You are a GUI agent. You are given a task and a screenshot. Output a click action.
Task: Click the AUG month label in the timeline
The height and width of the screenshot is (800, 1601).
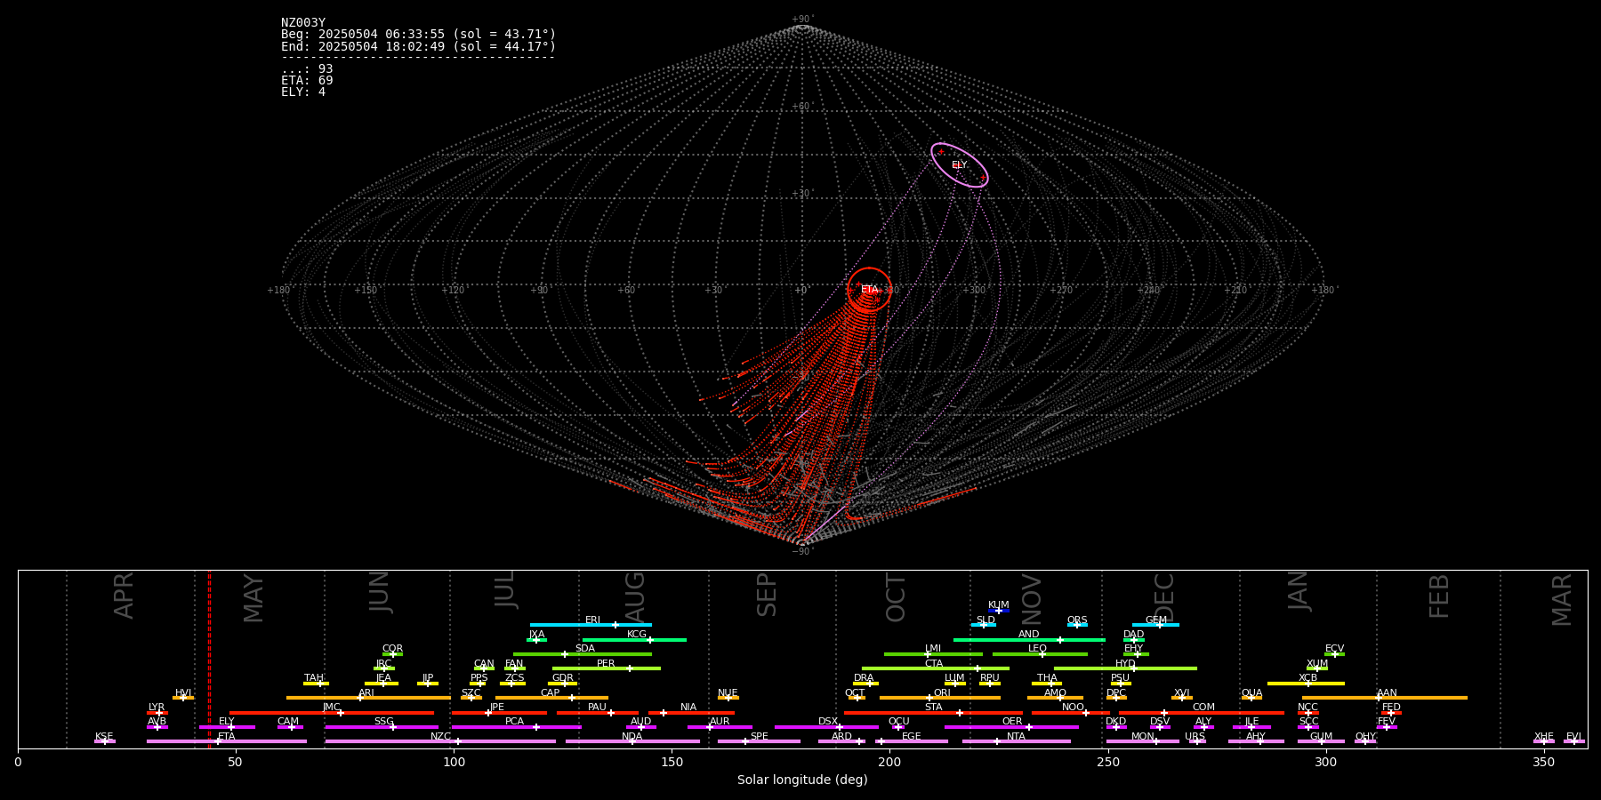pyautogui.click(x=635, y=597)
